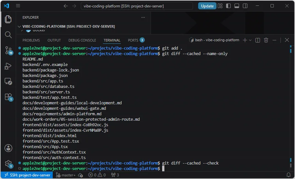
Task: Open the Customize Layout icon
Action: [220, 6]
